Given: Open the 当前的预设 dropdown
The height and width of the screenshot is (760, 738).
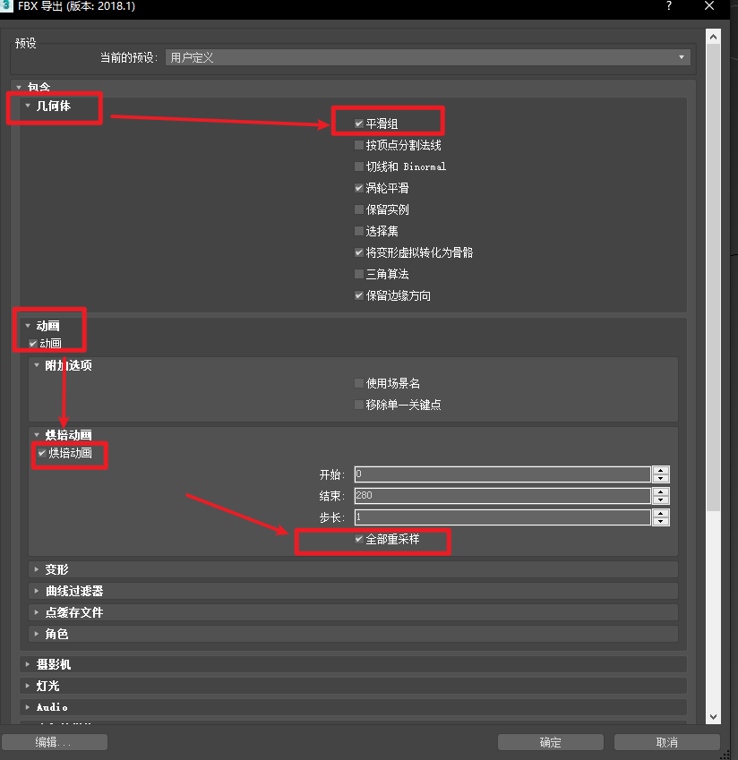Looking at the screenshot, I should 428,57.
